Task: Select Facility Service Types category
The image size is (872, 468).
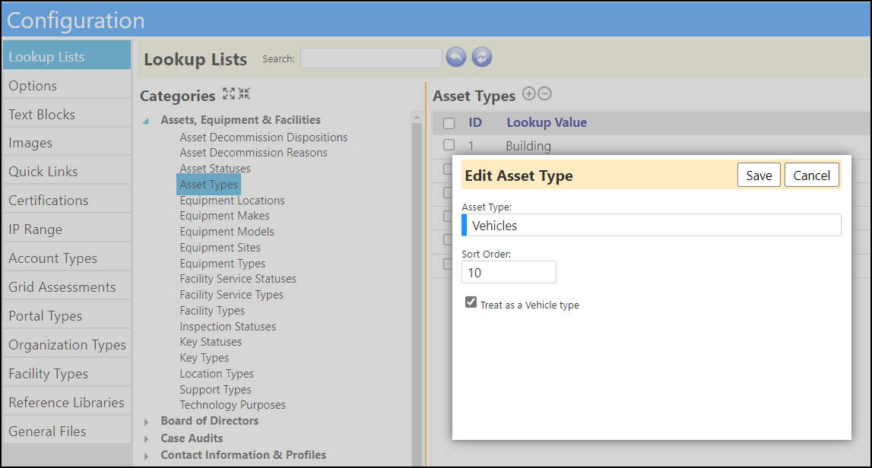Action: pyautogui.click(x=231, y=295)
